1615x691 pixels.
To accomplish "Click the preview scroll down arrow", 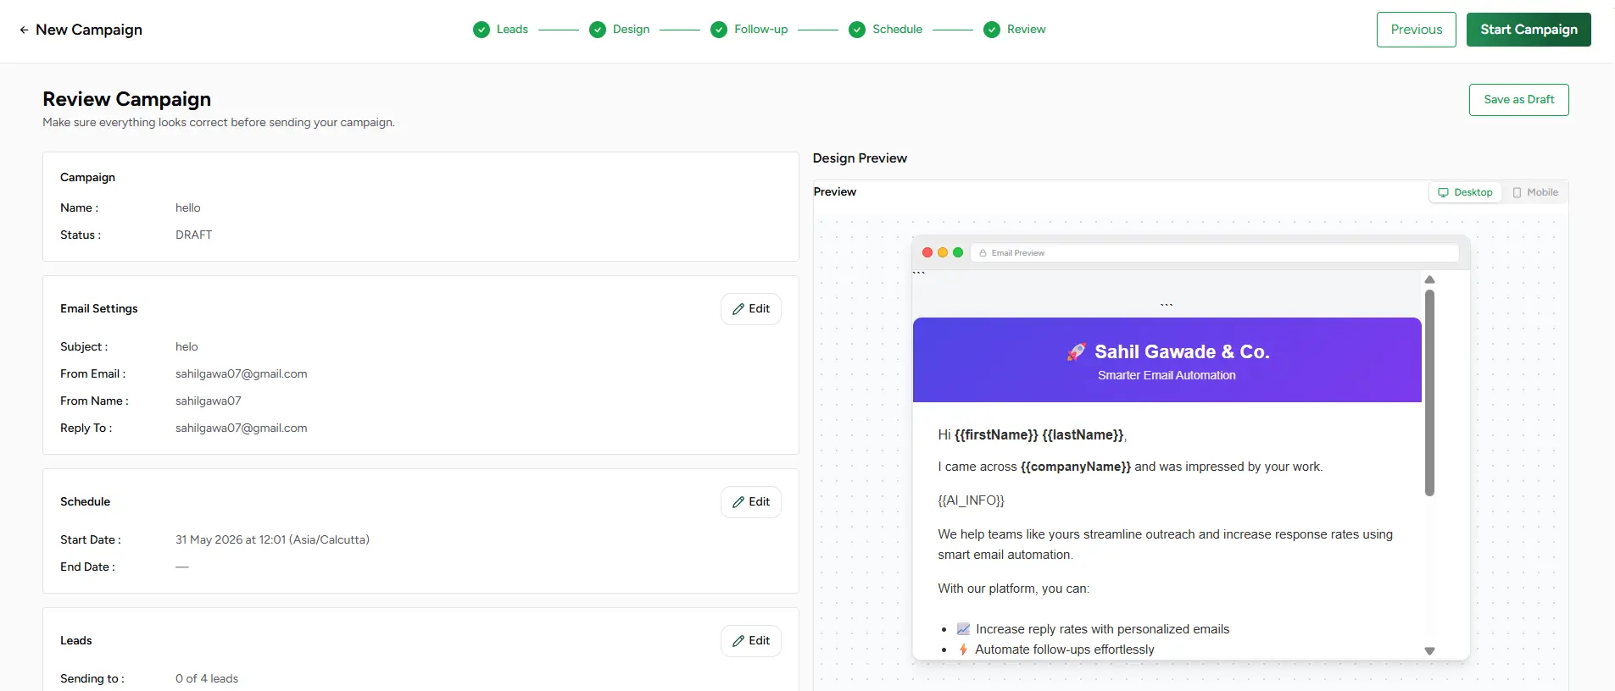I will 1430,651.
